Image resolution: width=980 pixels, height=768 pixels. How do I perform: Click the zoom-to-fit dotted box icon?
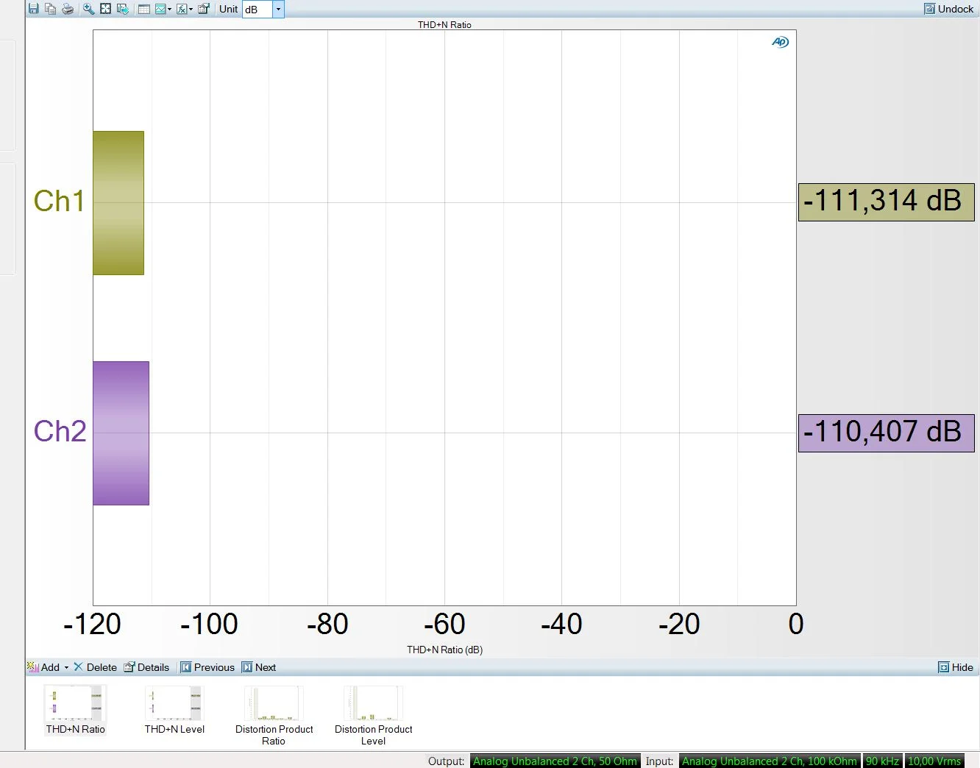pos(105,9)
